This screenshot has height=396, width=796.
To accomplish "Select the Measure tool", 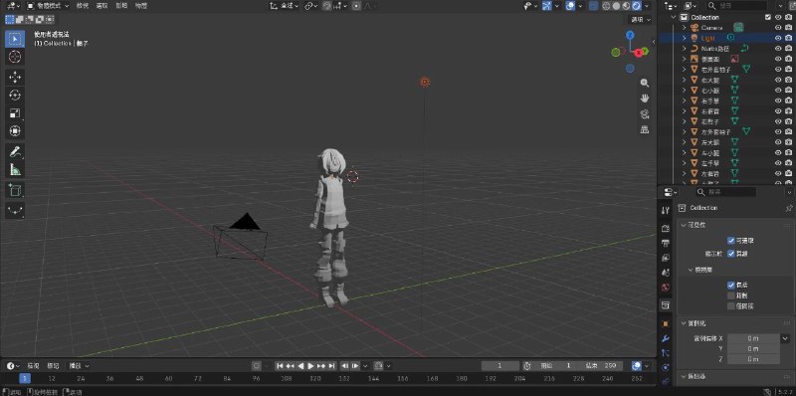I will point(15,169).
